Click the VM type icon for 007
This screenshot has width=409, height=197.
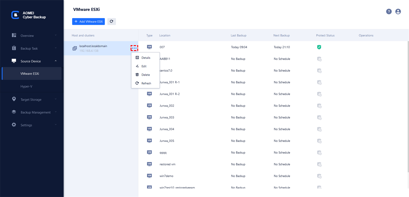[x=149, y=47]
